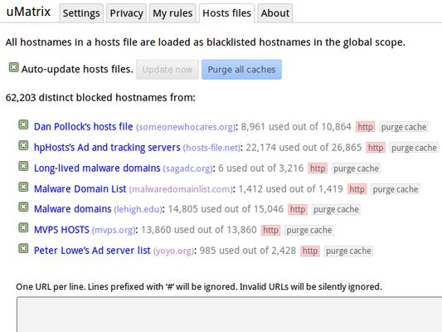
Task: Click http badge for hpHosts's servers
Action: tap(376, 148)
